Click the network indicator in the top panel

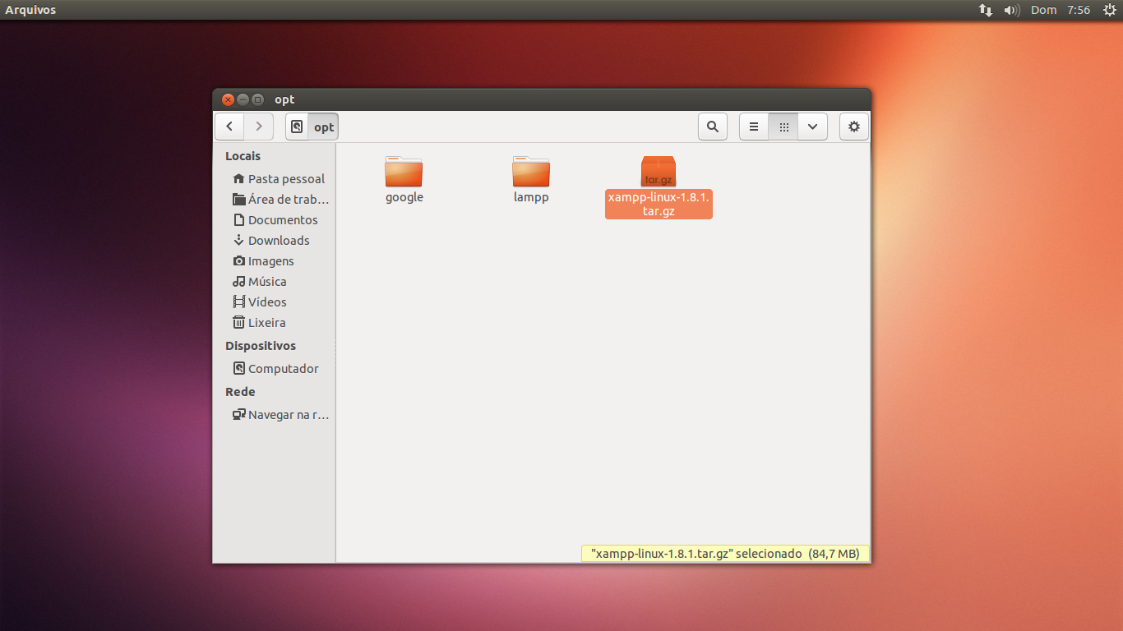pos(985,10)
